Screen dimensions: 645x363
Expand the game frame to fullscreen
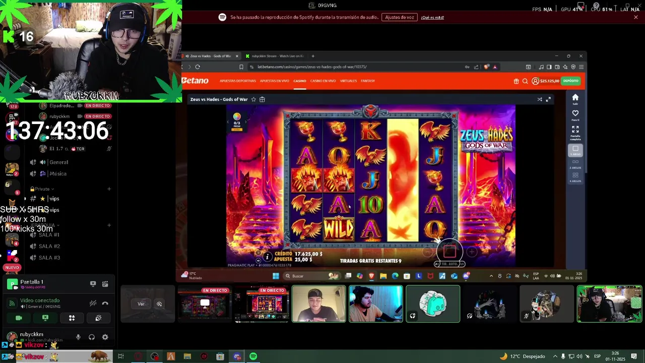click(548, 99)
